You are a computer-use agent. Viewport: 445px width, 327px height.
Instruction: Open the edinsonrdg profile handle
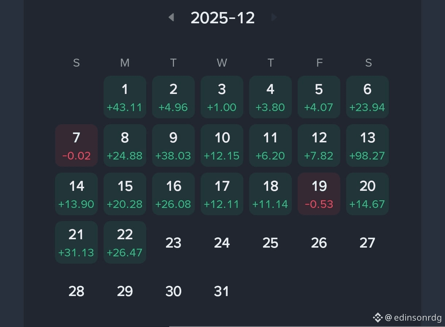[x=413, y=318]
